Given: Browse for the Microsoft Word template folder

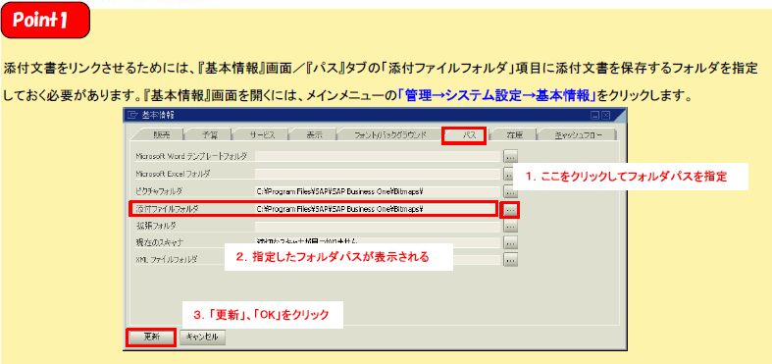Looking at the screenshot, I should coord(510,157).
